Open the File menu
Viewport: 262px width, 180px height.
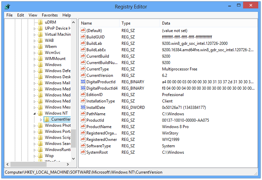click(x=9, y=15)
